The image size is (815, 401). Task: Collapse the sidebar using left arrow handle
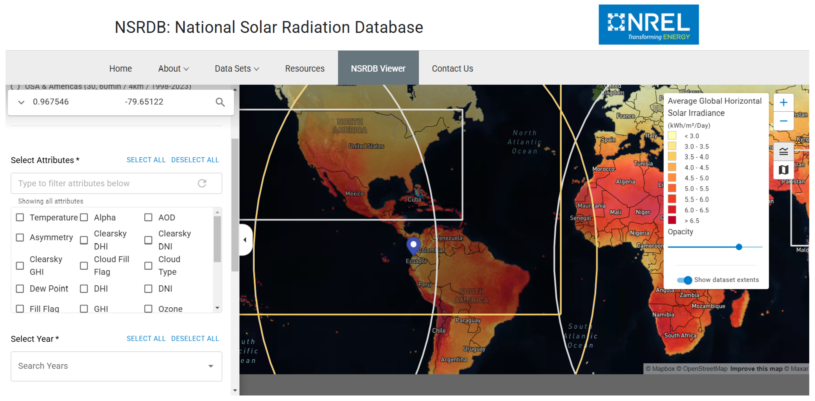pos(245,239)
